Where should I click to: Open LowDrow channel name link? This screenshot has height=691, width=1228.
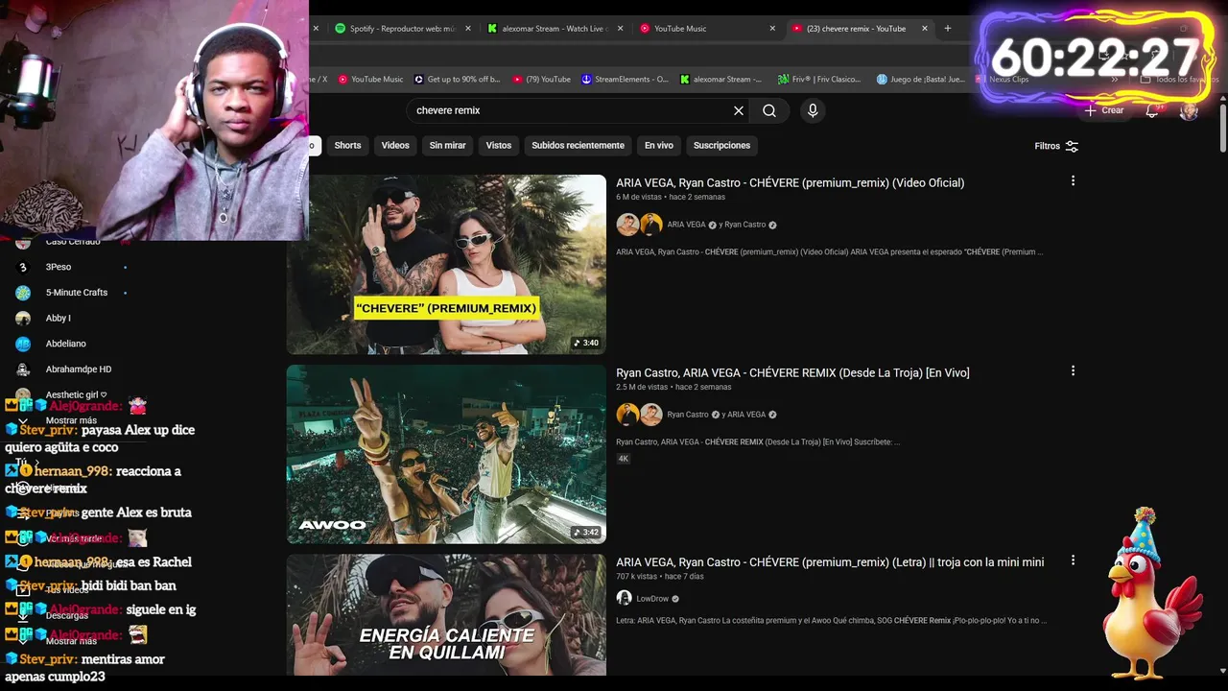click(x=652, y=599)
